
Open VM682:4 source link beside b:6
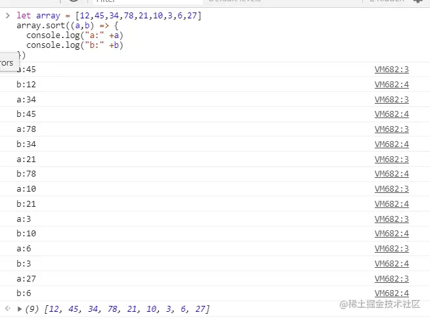point(392,293)
